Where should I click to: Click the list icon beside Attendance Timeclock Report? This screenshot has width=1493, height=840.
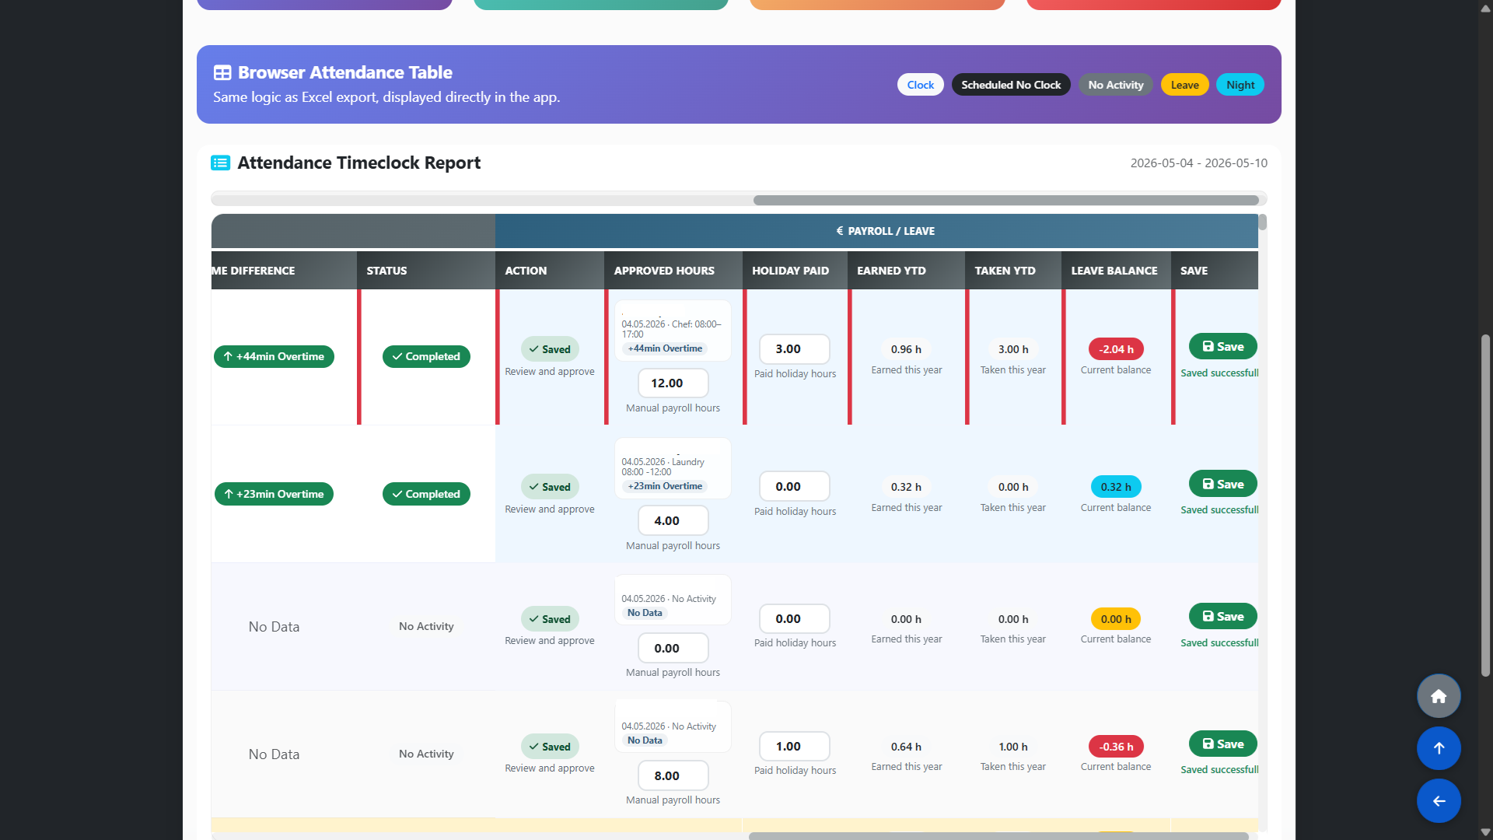(221, 163)
